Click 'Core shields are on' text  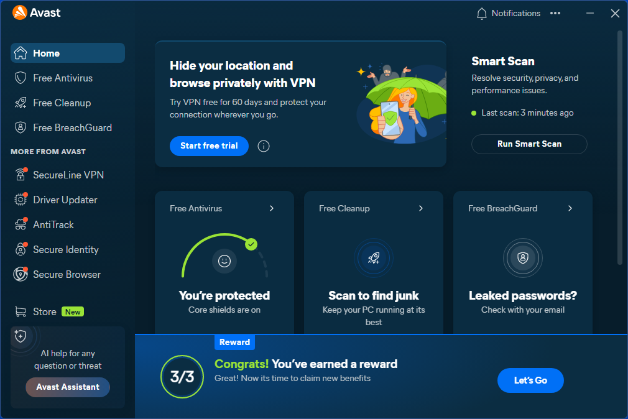(x=224, y=310)
